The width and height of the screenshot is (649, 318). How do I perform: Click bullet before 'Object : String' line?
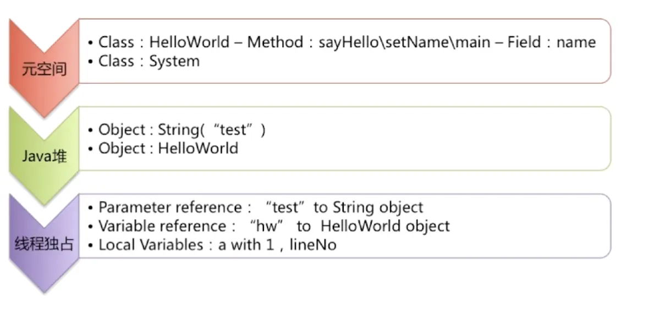[x=91, y=130]
